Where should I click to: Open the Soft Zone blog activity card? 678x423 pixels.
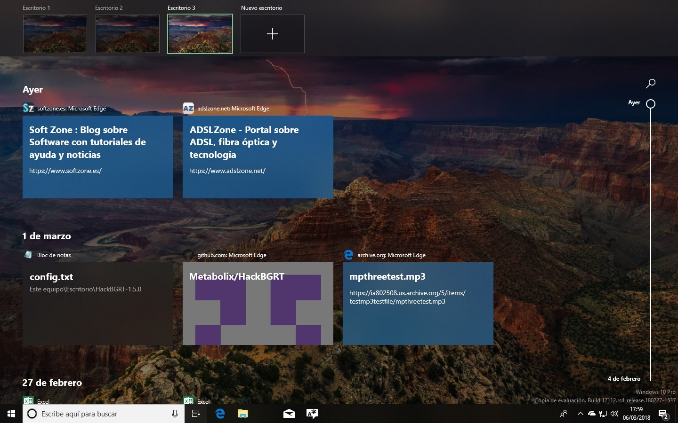pyautogui.click(x=98, y=157)
